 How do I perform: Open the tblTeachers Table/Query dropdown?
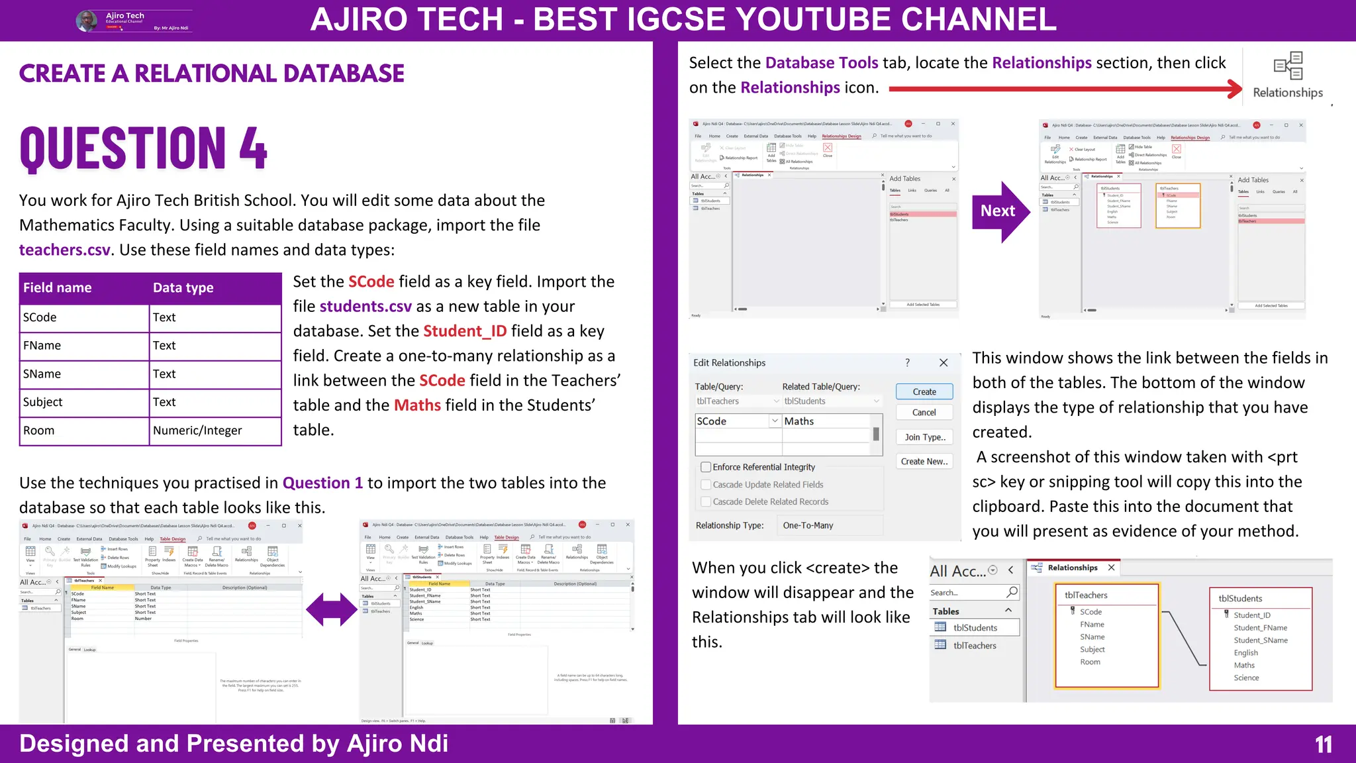point(776,401)
